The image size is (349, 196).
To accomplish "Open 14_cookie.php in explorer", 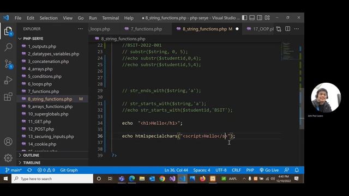I will 52,144.
